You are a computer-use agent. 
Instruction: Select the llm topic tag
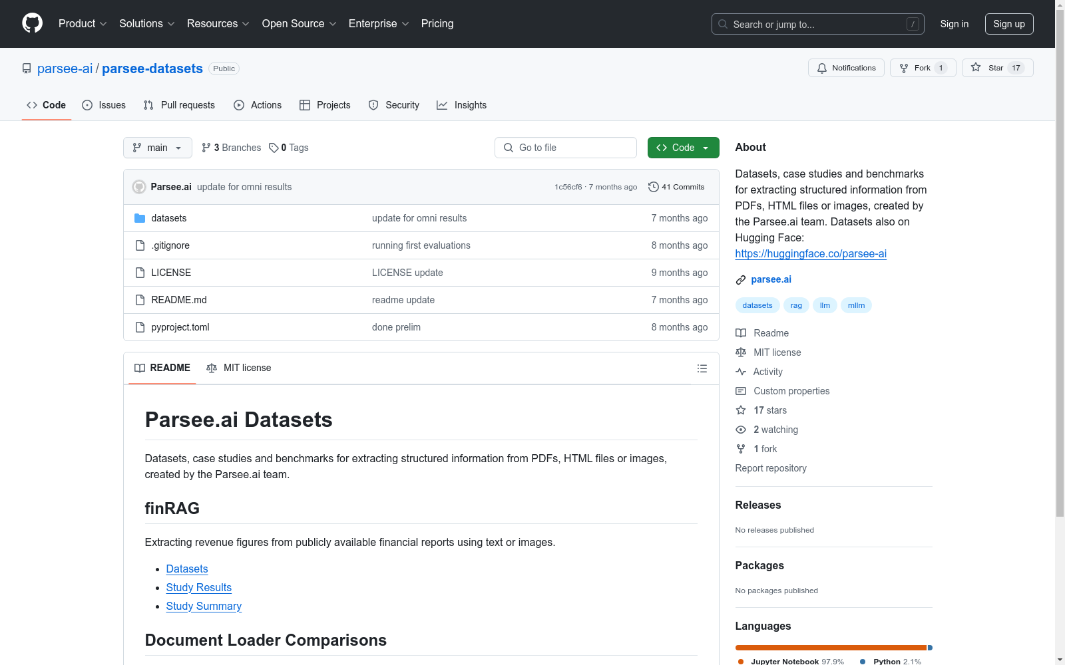click(x=825, y=305)
